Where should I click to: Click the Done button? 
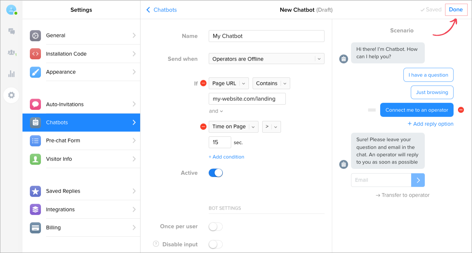(x=456, y=10)
